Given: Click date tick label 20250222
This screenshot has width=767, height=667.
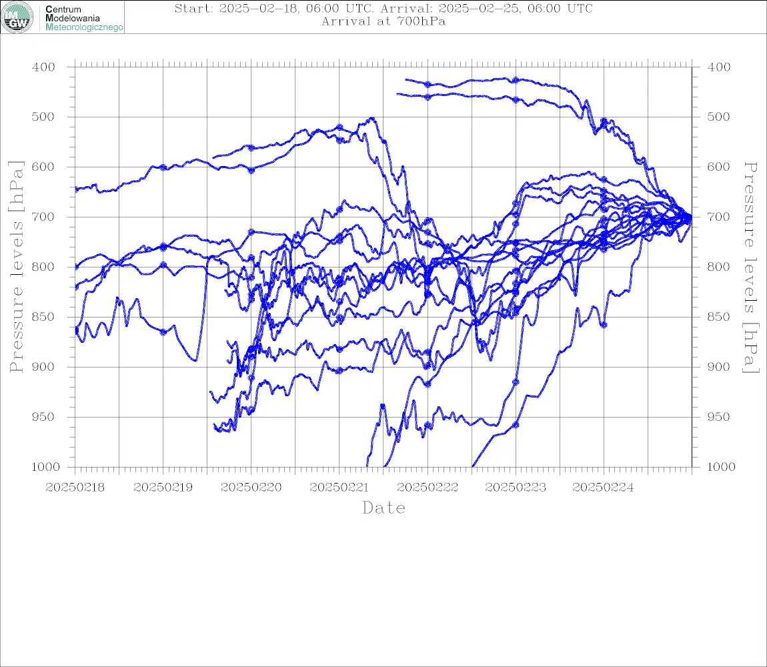Looking at the screenshot, I should pyautogui.click(x=428, y=488).
